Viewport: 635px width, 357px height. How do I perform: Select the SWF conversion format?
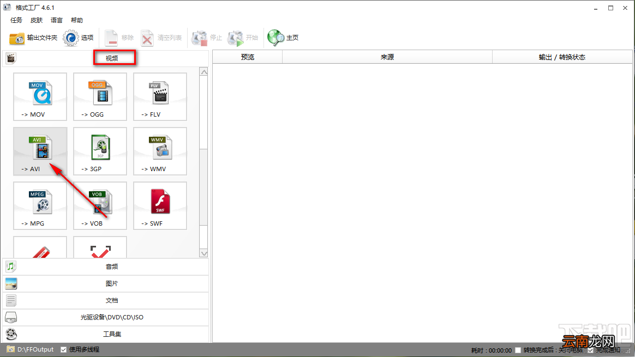coord(160,205)
